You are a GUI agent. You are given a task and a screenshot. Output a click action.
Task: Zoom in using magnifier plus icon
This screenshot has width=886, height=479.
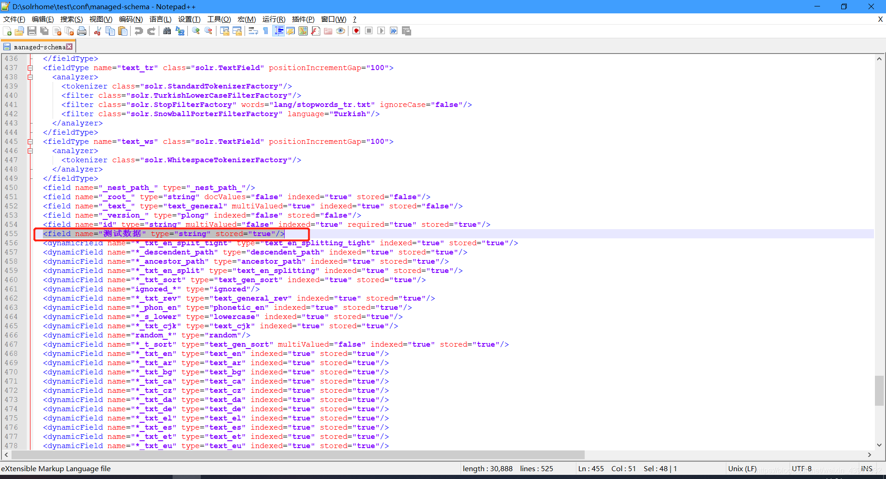pyautogui.click(x=196, y=31)
